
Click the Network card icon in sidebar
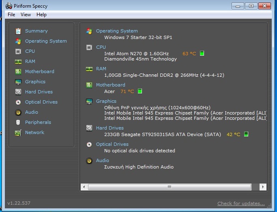tap(18, 133)
